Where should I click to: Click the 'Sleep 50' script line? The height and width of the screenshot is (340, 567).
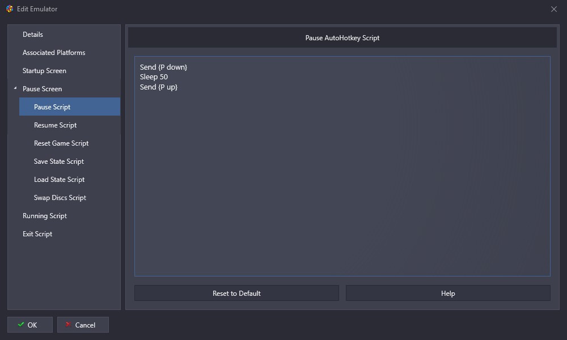(x=154, y=76)
